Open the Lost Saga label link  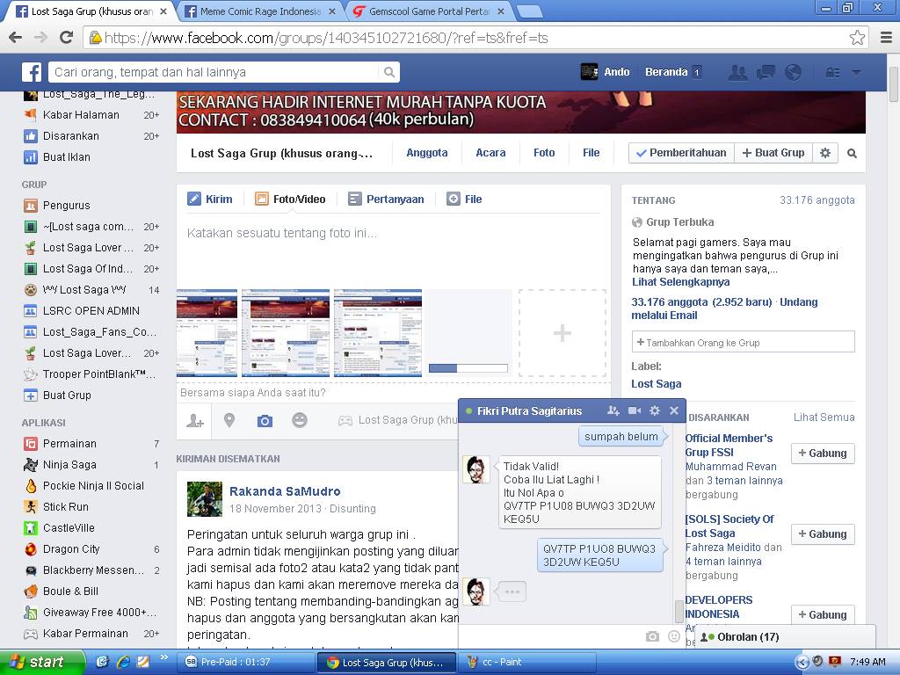[x=657, y=384]
